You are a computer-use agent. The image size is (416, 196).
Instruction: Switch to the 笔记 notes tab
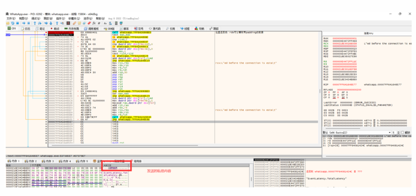40,28
